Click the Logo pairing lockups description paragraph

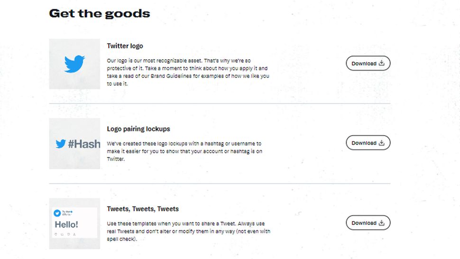click(184, 151)
